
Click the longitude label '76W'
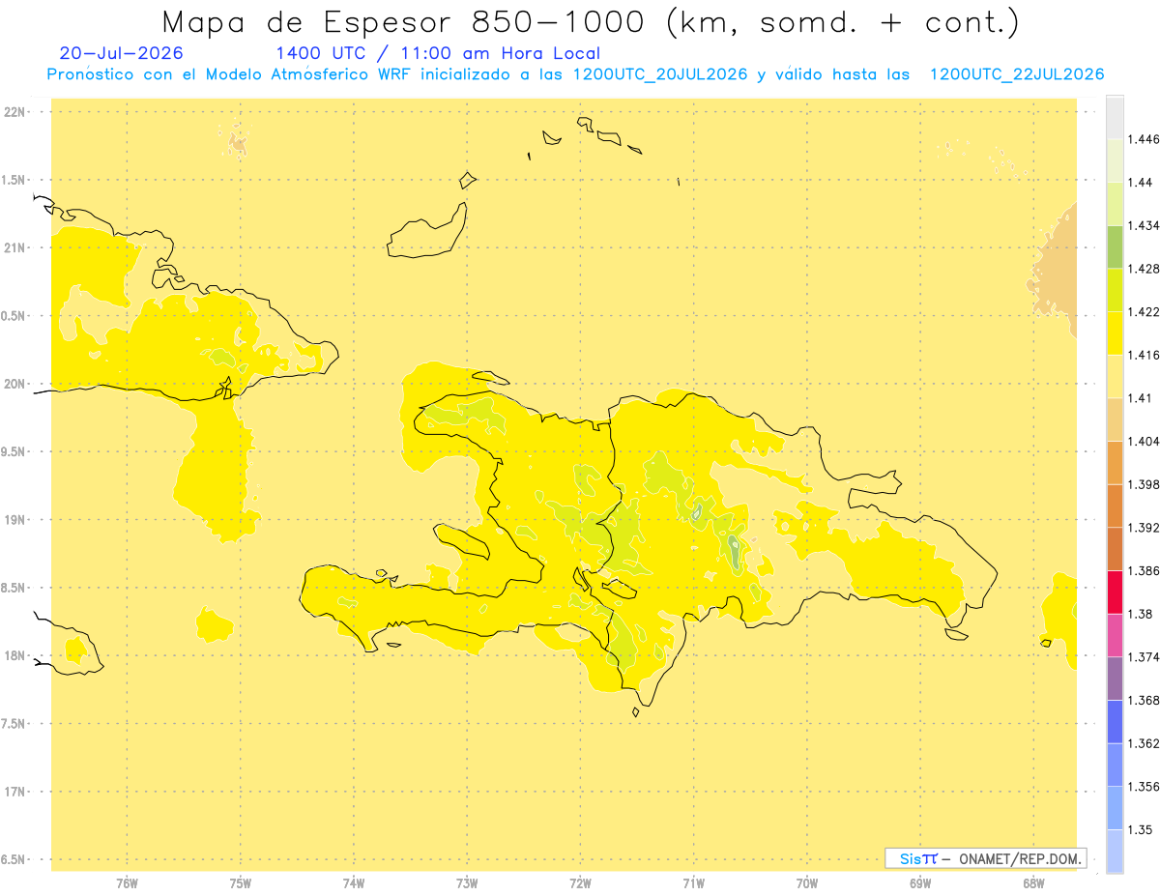coord(127,882)
